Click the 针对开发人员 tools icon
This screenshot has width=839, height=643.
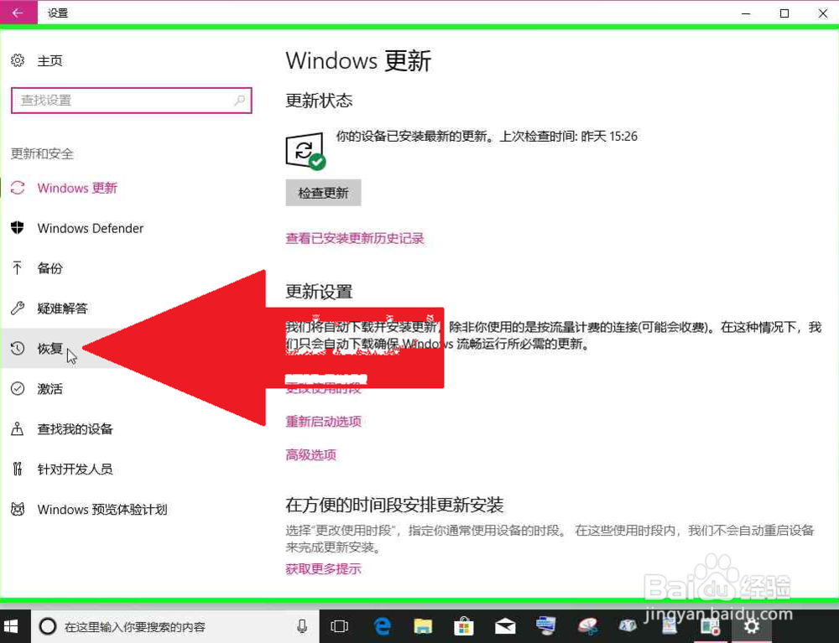pos(18,469)
